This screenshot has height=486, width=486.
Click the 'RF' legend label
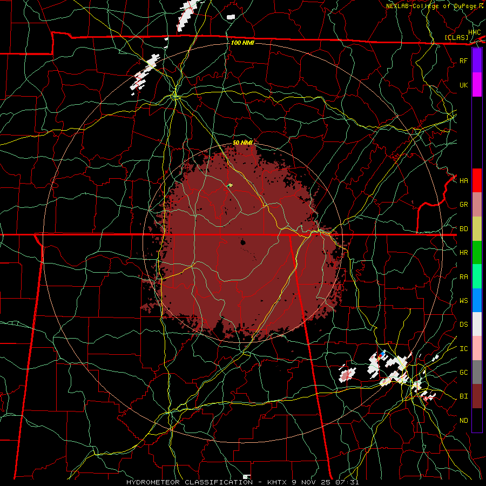(464, 60)
